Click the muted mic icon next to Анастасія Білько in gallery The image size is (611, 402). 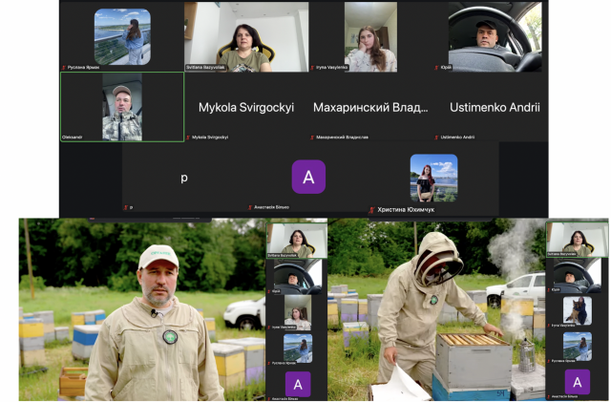(x=250, y=206)
